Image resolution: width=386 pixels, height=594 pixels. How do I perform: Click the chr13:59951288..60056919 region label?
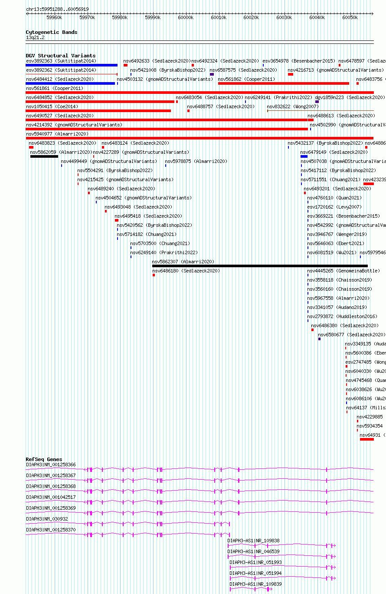click(57, 9)
